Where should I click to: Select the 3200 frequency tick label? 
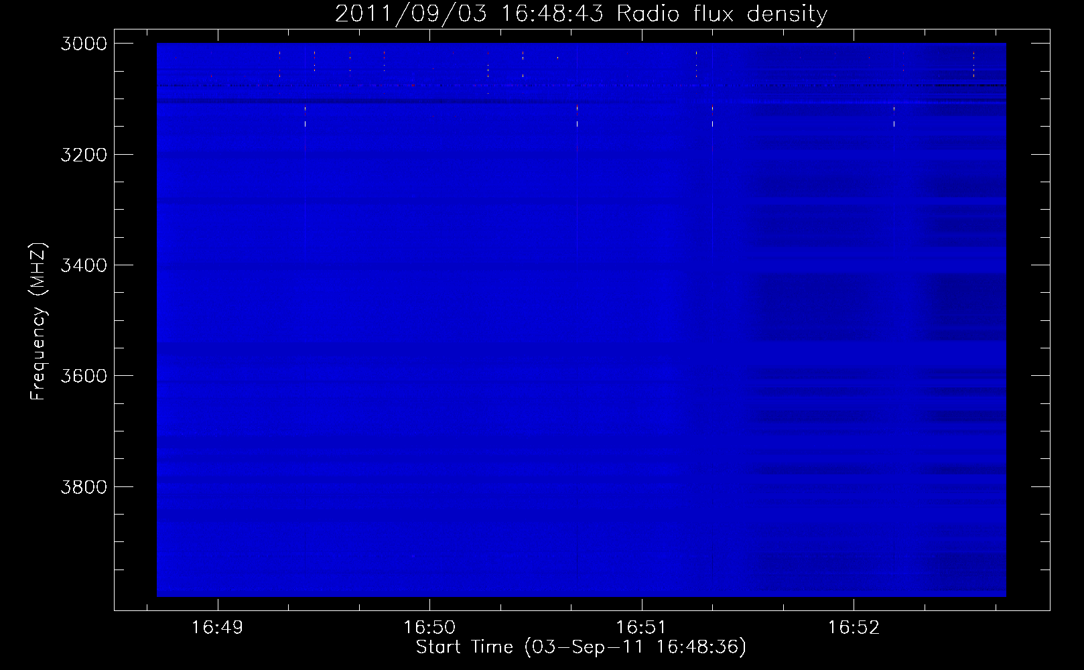84,155
